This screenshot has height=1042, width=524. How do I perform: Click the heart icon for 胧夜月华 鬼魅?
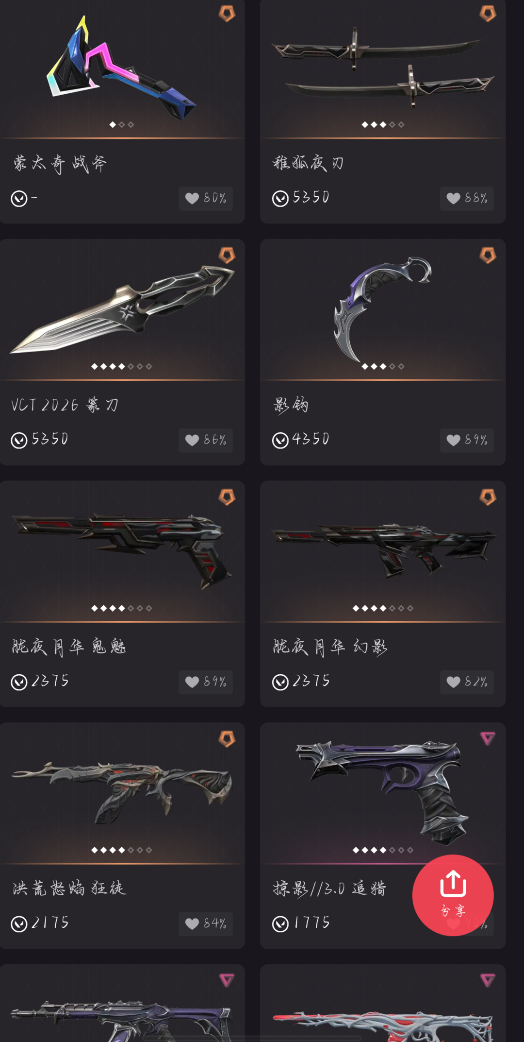(x=192, y=682)
